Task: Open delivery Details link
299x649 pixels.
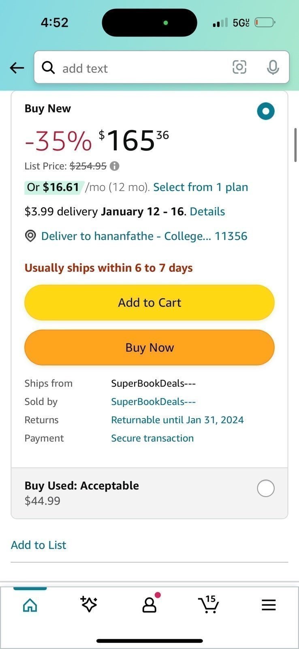Action: (x=207, y=211)
